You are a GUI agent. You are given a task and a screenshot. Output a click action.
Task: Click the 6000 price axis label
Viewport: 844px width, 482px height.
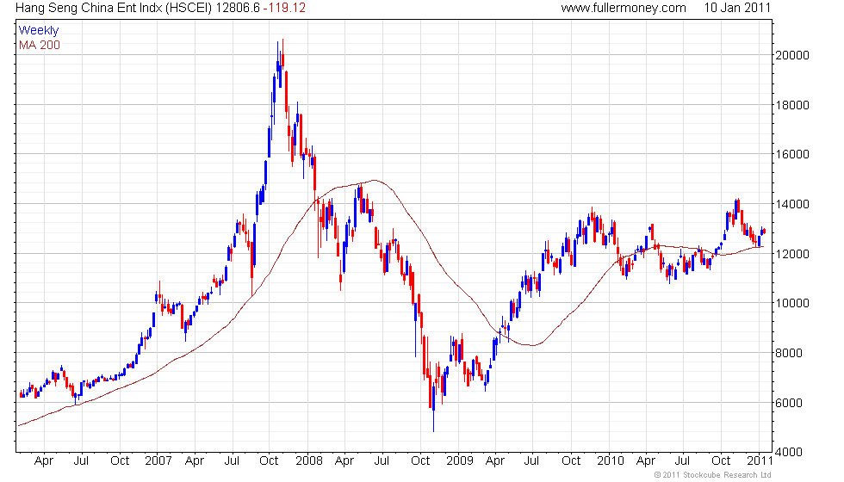(789, 403)
